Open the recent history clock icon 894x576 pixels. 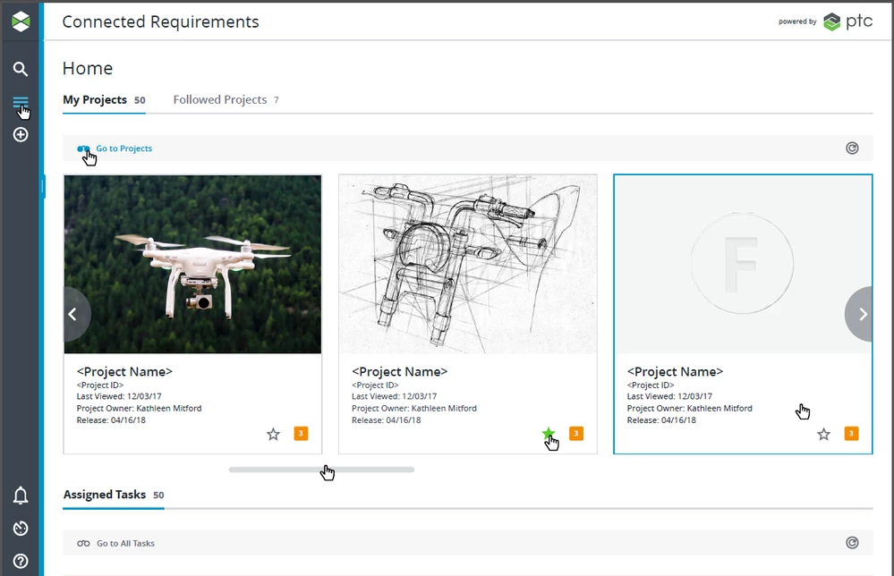[21, 528]
